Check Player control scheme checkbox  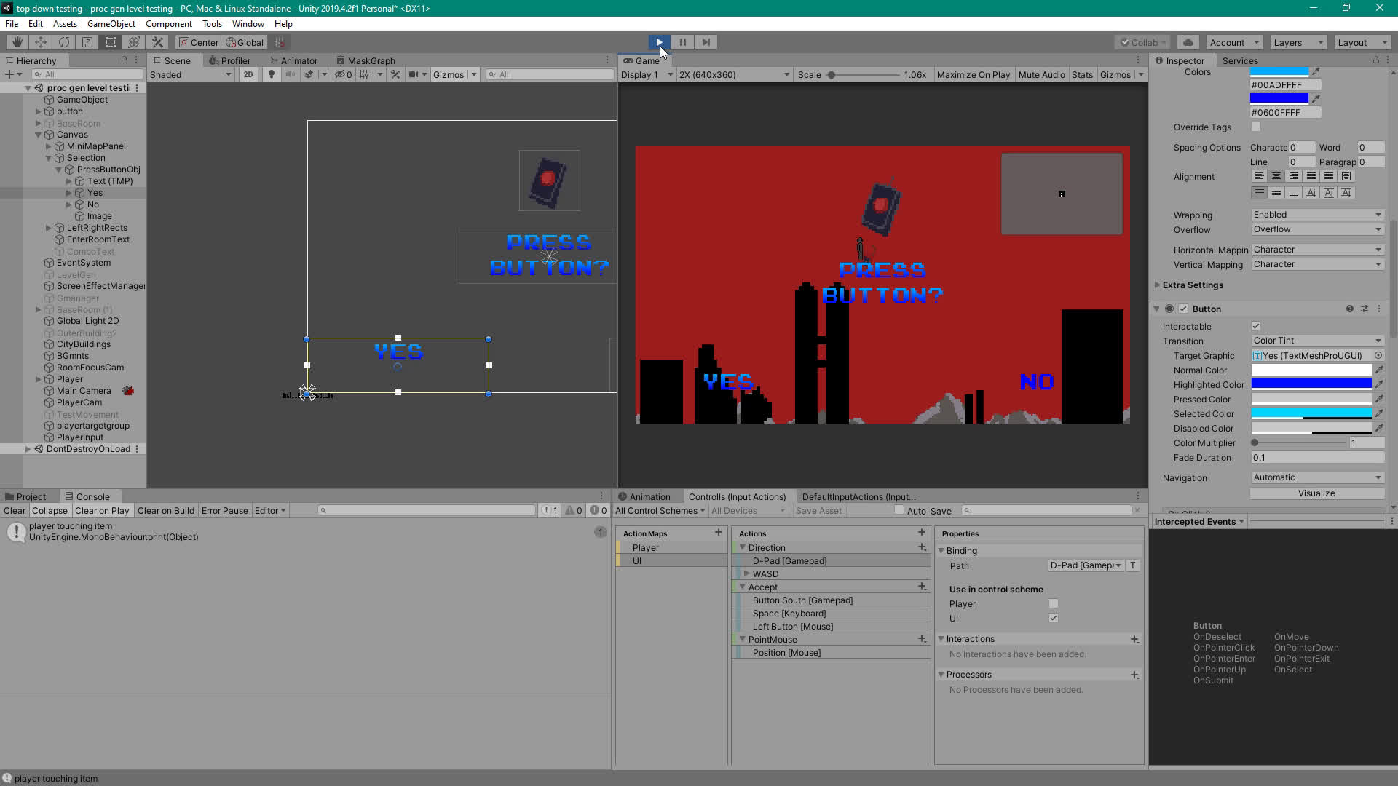click(x=1053, y=603)
